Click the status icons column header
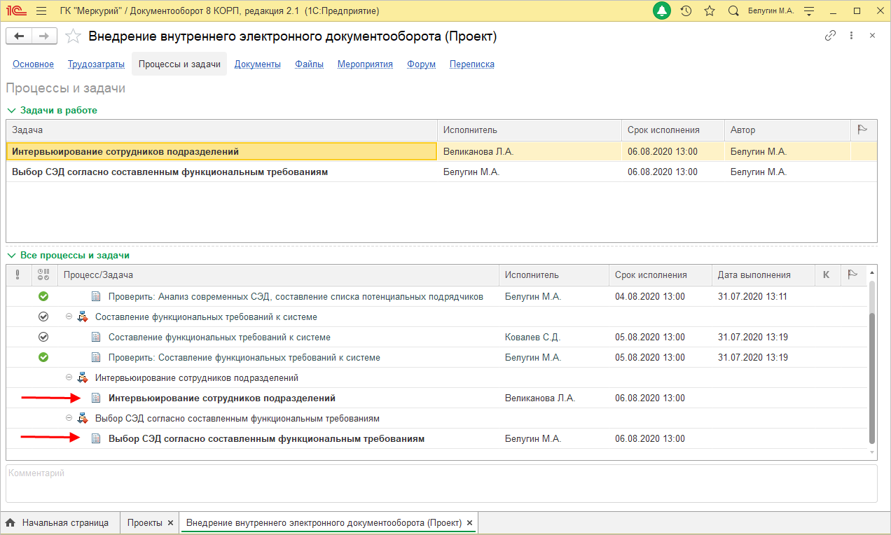Viewport: 891px width, 535px height. click(x=43, y=275)
